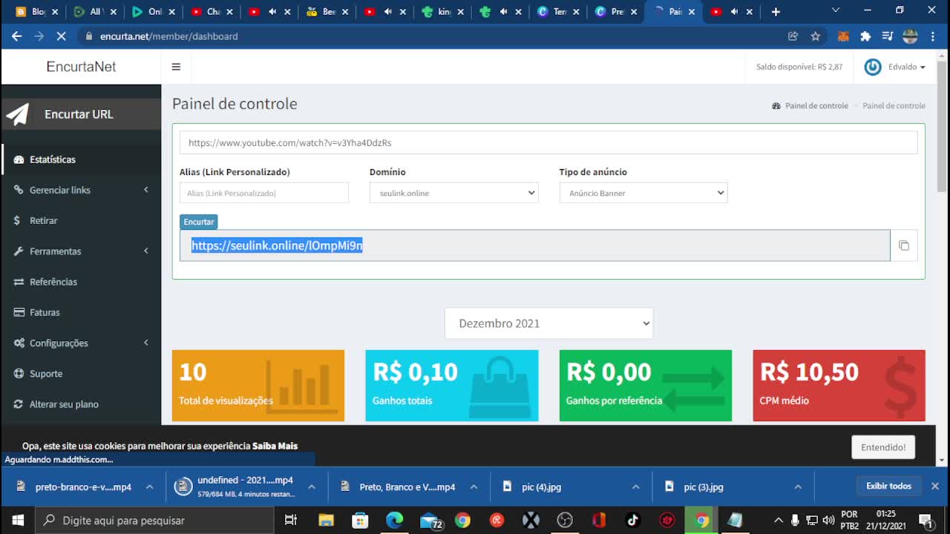
Task: Click the gears icon beside Configurações
Action: coord(19,343)
